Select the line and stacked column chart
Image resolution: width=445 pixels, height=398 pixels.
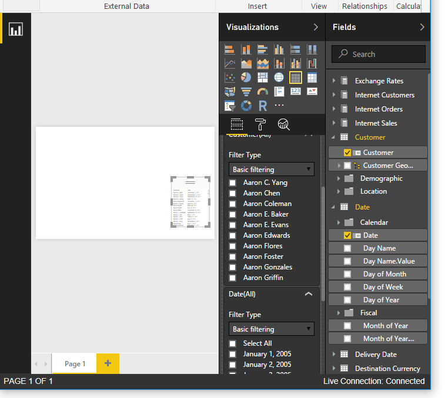tap(279, 63)
